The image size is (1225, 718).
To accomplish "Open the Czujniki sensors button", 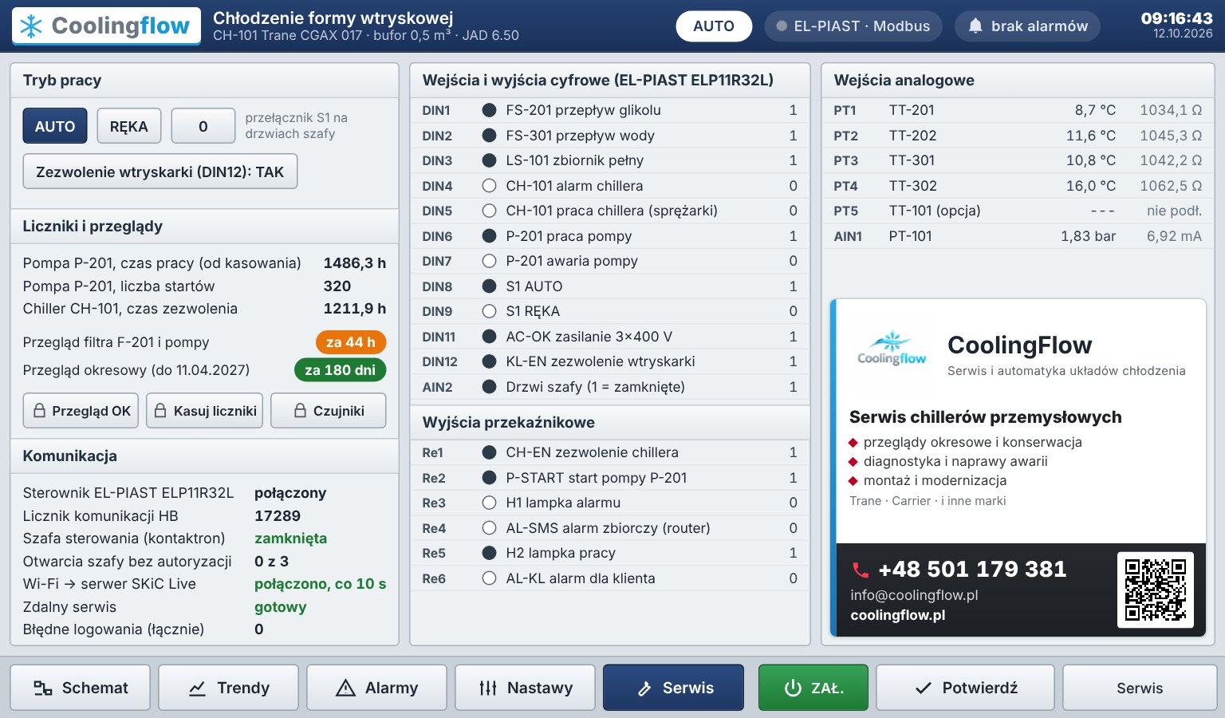I will click(329, 411).
